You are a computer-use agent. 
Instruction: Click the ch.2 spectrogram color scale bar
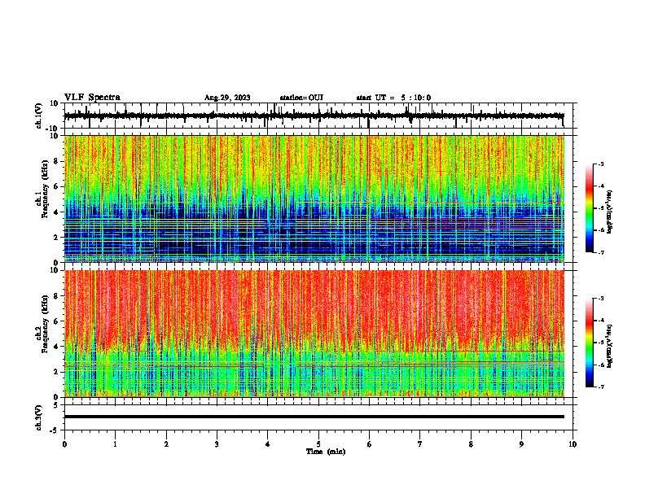[590, 343]
